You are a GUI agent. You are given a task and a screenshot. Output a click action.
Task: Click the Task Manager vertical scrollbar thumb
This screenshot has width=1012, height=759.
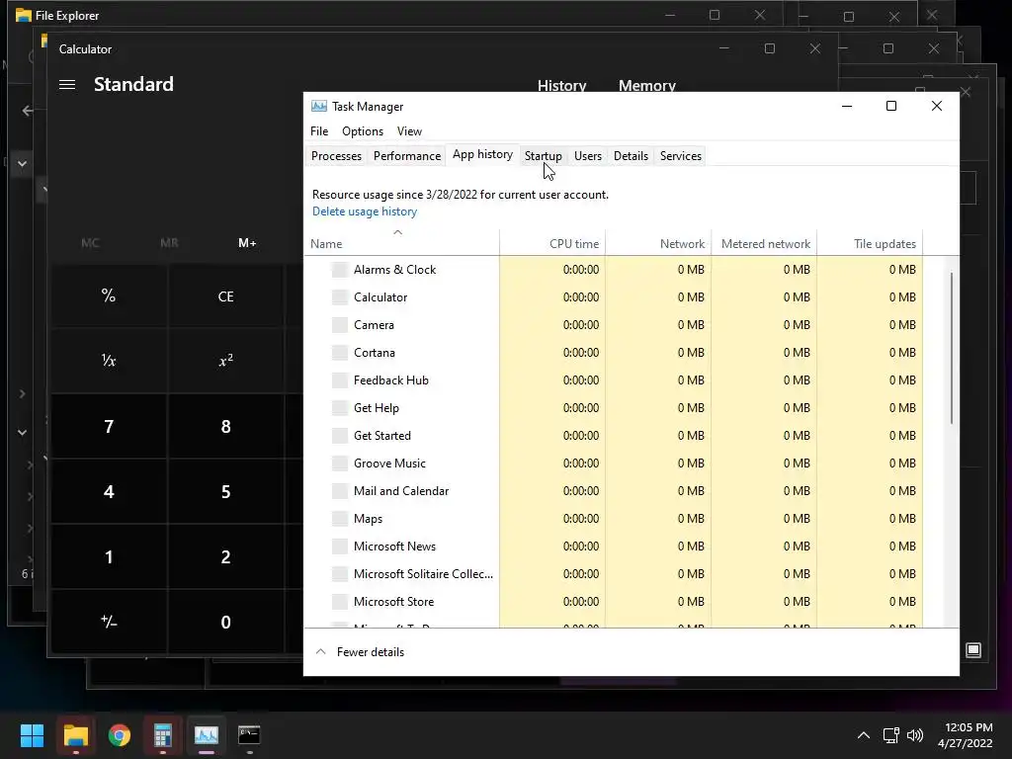click(x=952, y=349)
